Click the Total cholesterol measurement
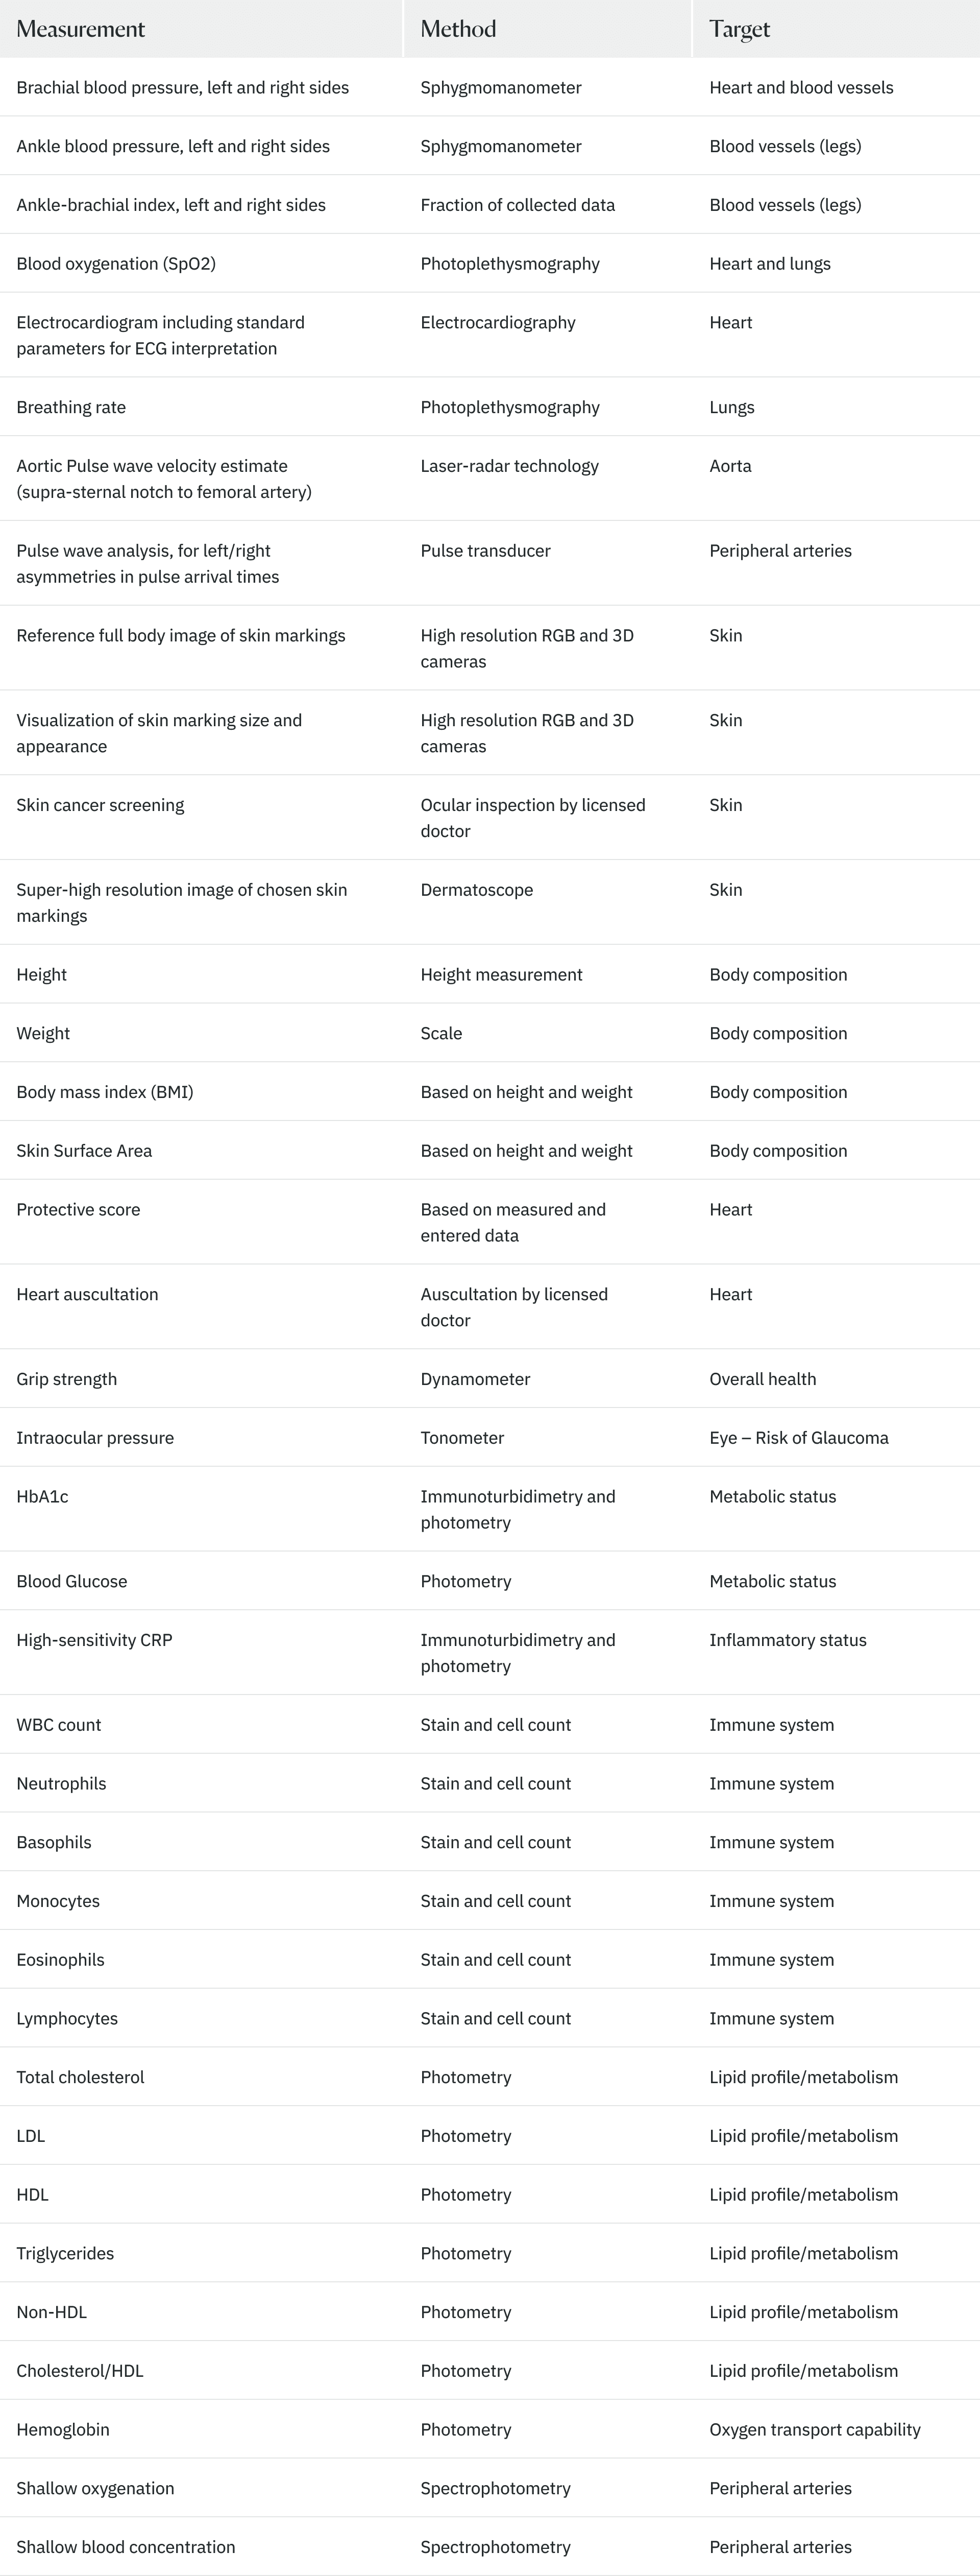The width and height of the screenshot is (980, 2576). (x=80, y=2077)
